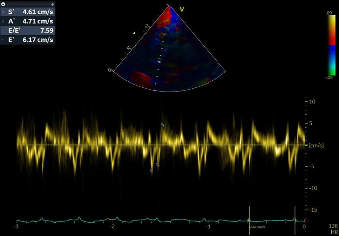Select the S' 4.61 cm/s measurement row

point(28,12)
